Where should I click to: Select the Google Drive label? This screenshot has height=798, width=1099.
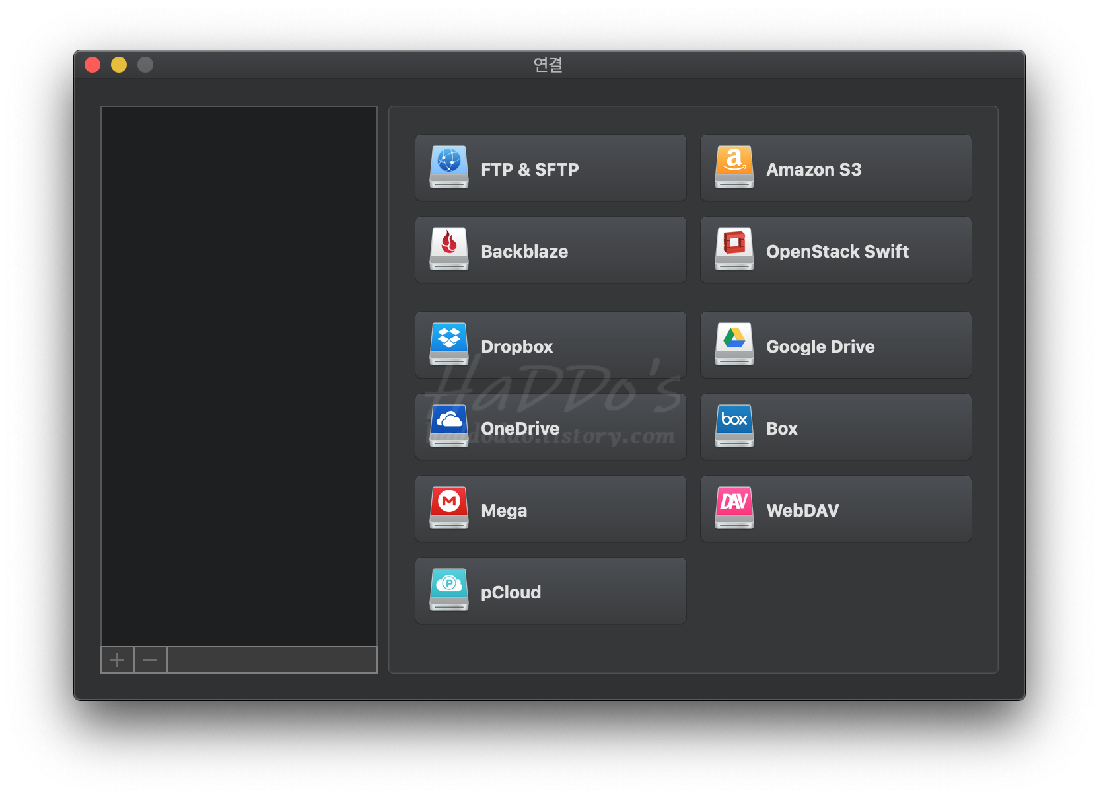coord(820,347)
